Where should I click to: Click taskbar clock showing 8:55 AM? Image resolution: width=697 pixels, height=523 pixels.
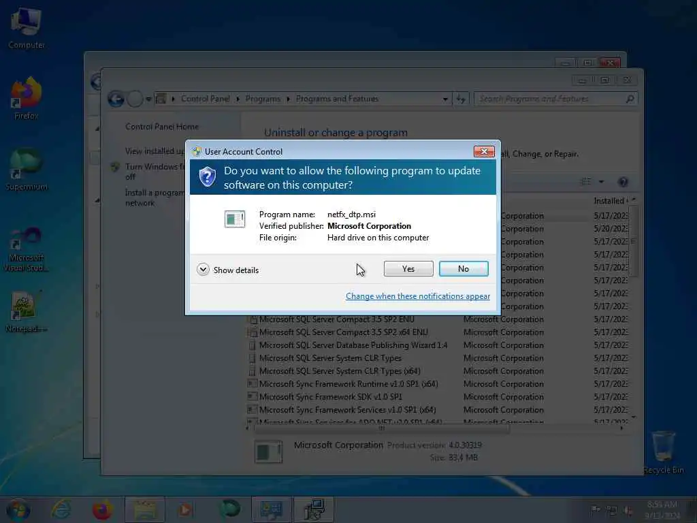point(662,509)
